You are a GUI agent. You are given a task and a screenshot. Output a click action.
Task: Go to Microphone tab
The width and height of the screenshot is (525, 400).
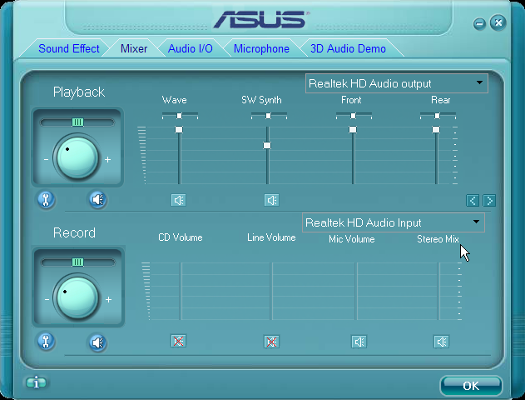261,48
